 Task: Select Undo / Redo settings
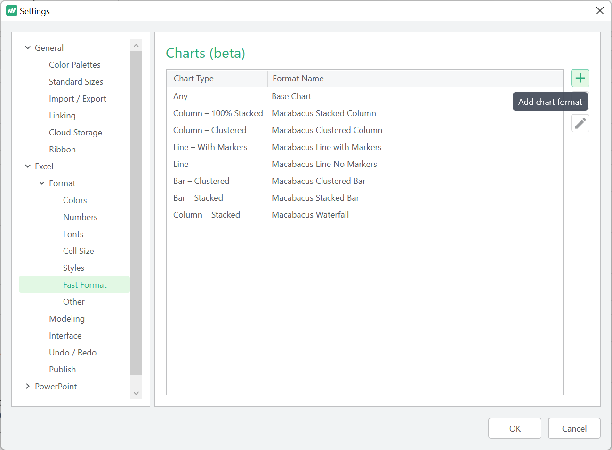coord(72,353)
